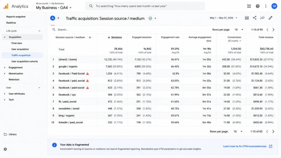This screenshot has height=158, width=281.
Task: Collapse the Acquisition tree item
Action: coord(5,37)
